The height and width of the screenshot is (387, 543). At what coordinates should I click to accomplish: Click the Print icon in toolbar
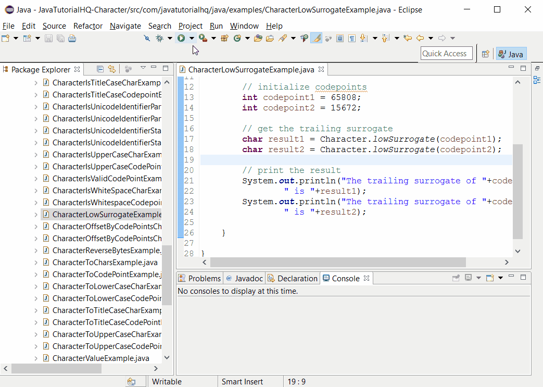72,38
